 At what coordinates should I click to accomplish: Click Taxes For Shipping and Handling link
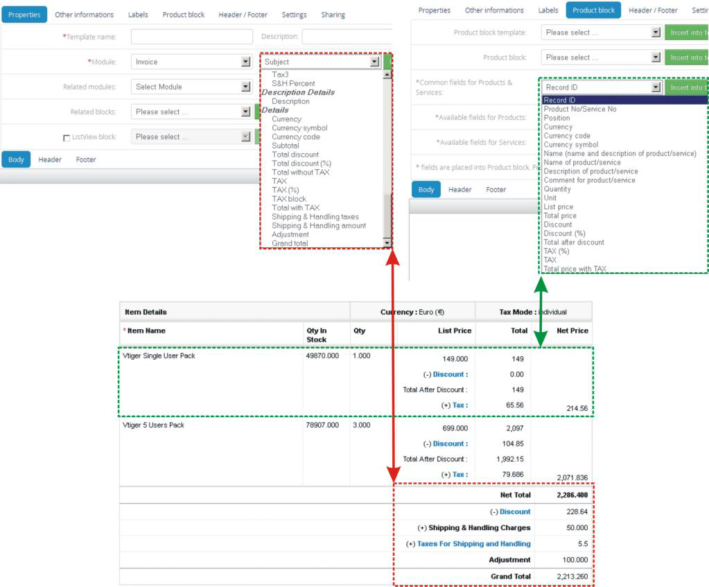[x=474, y=543]
